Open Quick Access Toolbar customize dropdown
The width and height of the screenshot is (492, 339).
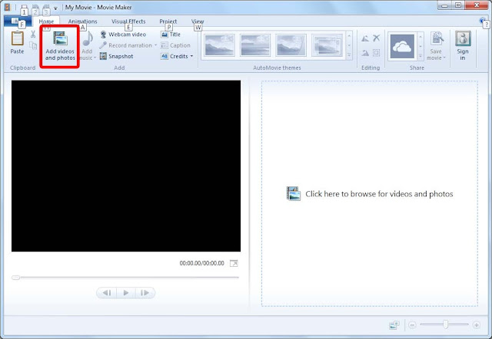tap(55, 8)
